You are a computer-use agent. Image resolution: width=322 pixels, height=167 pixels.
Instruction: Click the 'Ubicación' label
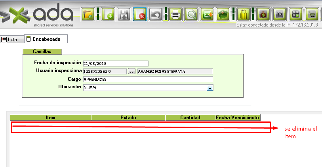[x=70, y=87]
